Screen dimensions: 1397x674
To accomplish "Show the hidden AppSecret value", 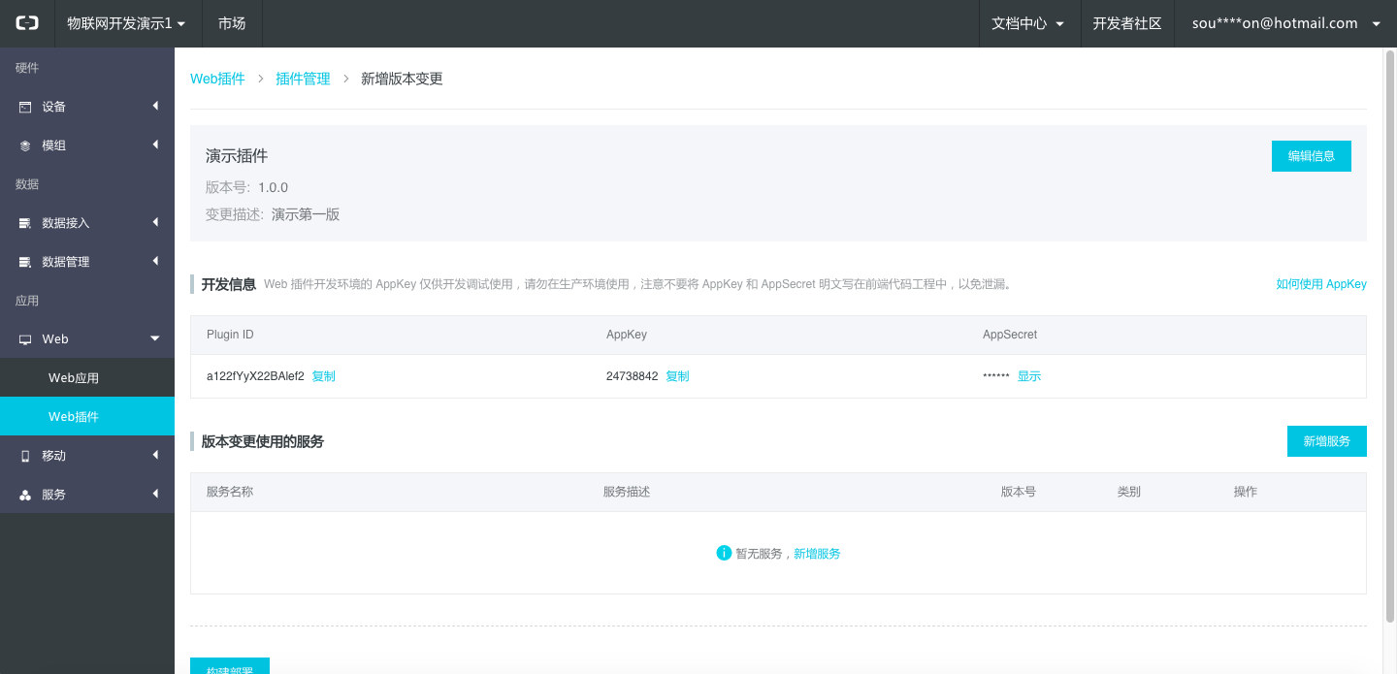I will (x=1028, y=376).
